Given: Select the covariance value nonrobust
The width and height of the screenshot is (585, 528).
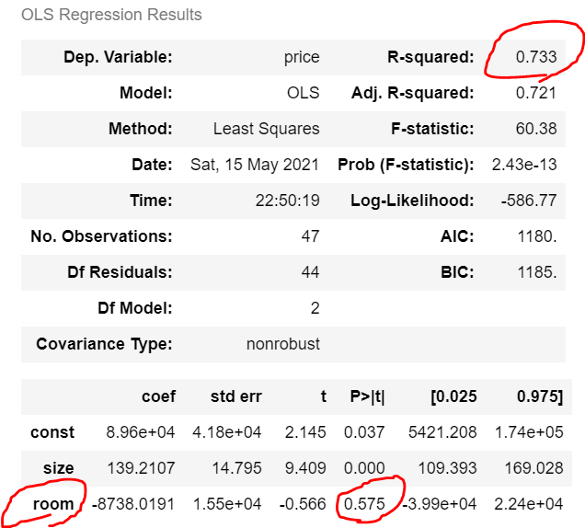Looking at the screenshot, I should [x=283, y=344].
